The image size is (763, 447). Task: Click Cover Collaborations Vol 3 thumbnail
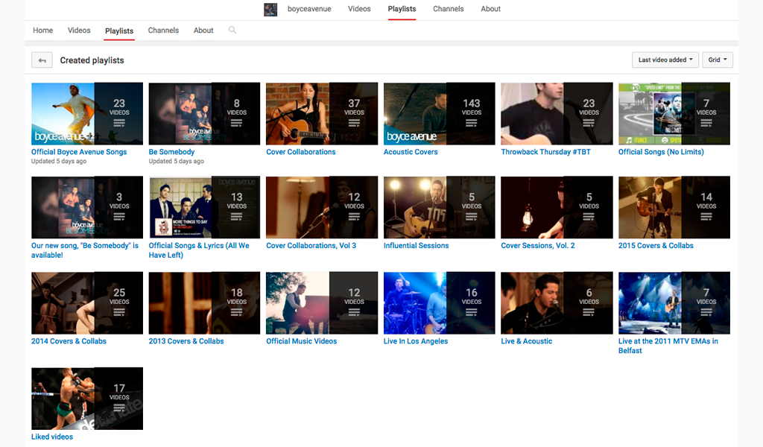322,207
